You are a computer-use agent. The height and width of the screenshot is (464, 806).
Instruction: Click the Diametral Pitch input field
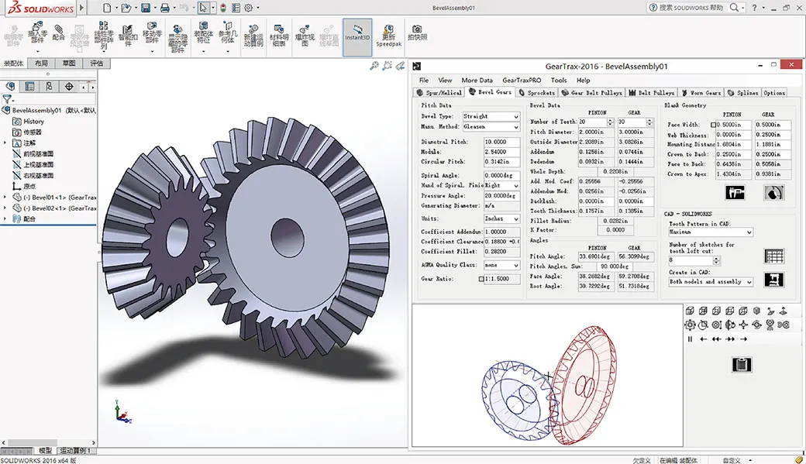pyautogui.click(x=501, y=143)
